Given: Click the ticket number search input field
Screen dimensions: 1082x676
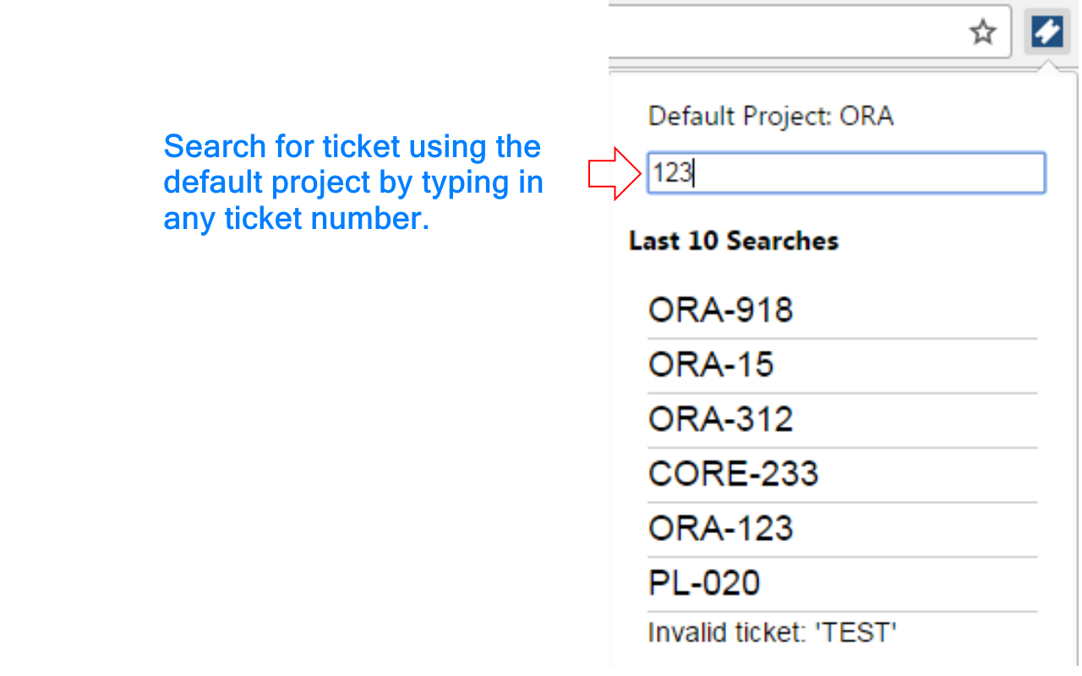Looking at the screenshot, I should click(845, 172).
